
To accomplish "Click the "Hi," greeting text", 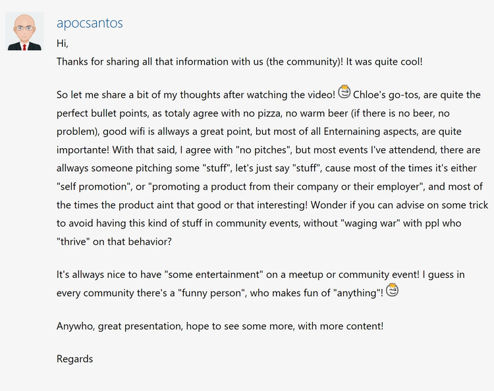I will tap(63, 44).
